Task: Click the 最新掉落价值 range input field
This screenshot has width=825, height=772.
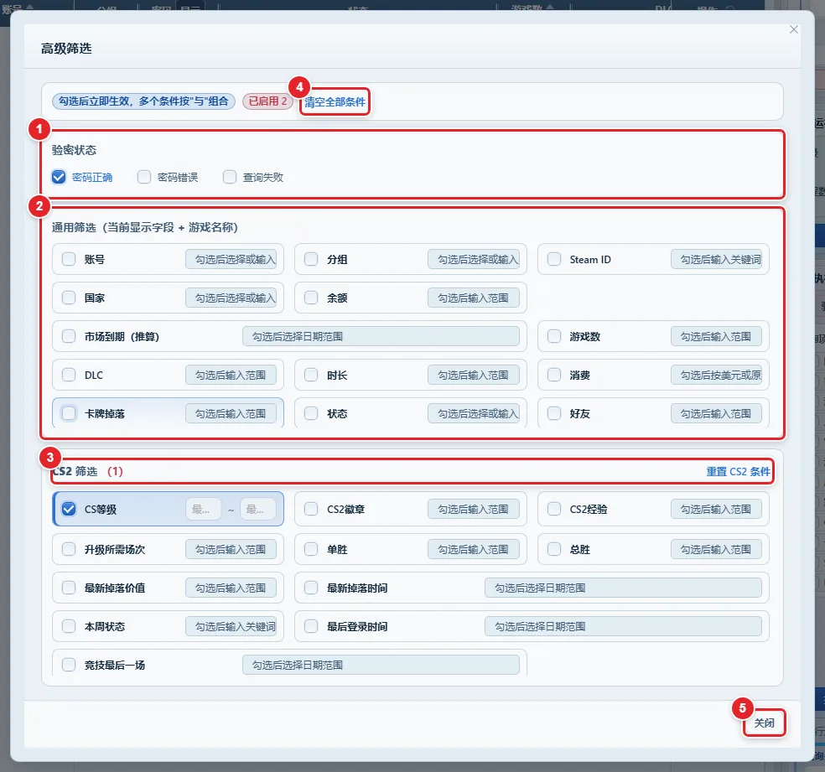Action: click(231, 588)
